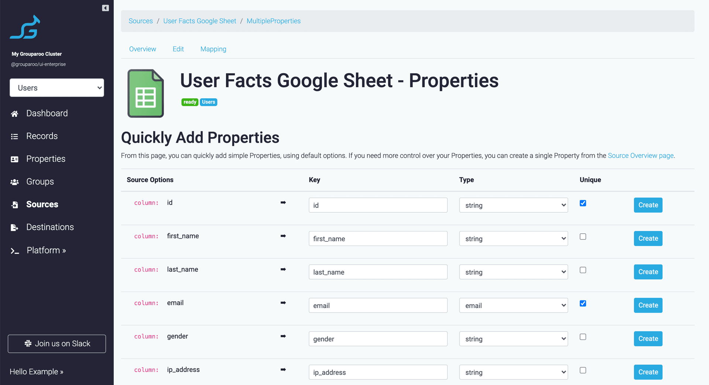Open Sources in the sidebar

click(42, 204)
